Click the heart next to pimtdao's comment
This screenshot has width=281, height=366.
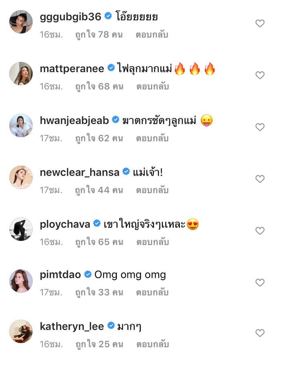[x=261, y=282]
